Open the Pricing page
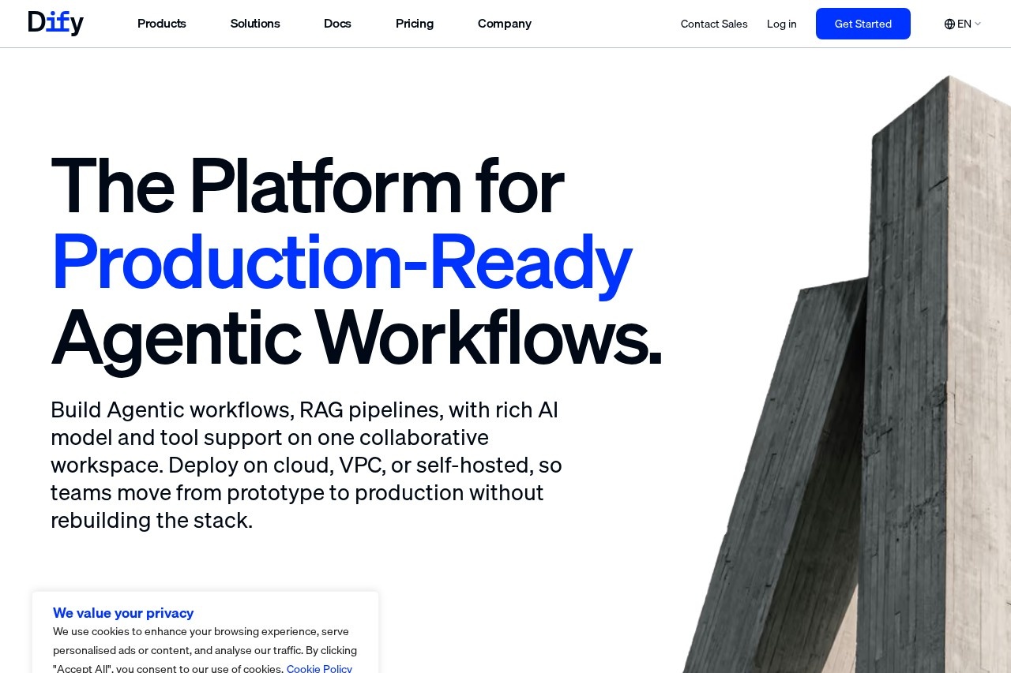Viewport: 1011px width, 673px height. (415, 24)
